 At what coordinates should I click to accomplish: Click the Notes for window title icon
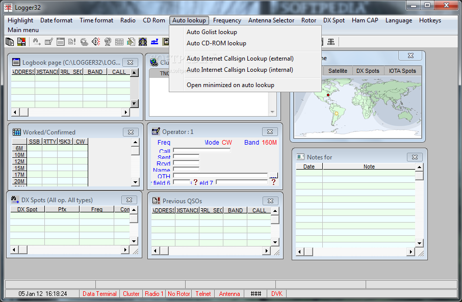point(300,156)
